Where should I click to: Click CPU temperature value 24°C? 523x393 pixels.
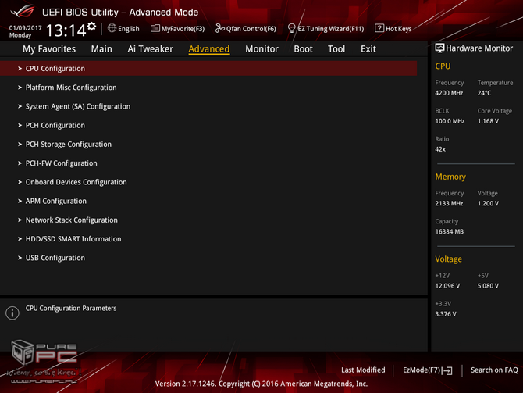(484, 93)
